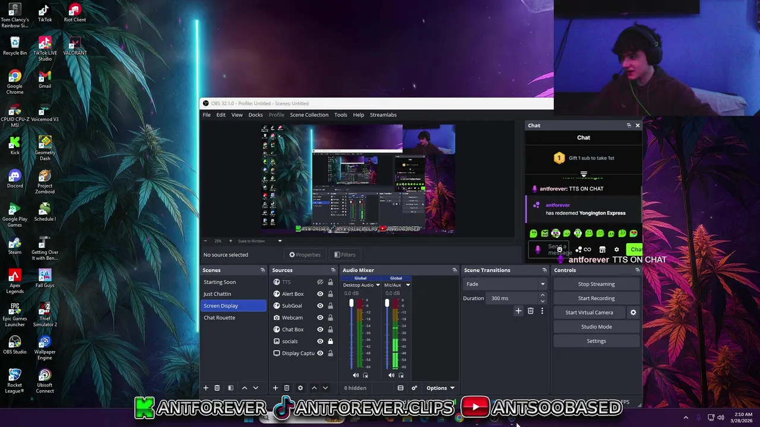This screenshot has width=760, height=427.
Task: Remove the transition using trash icon
Action: pos(530,311)
